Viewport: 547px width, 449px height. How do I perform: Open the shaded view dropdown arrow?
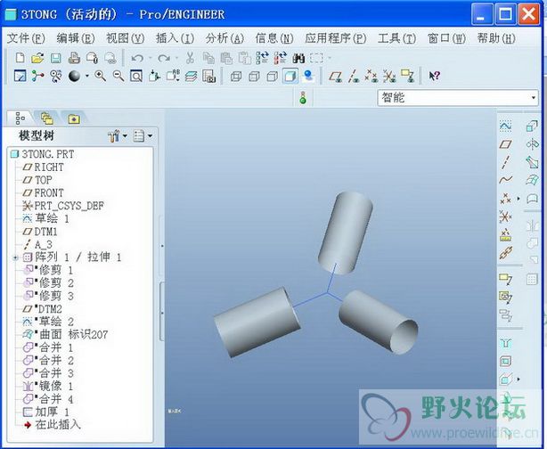87,76
